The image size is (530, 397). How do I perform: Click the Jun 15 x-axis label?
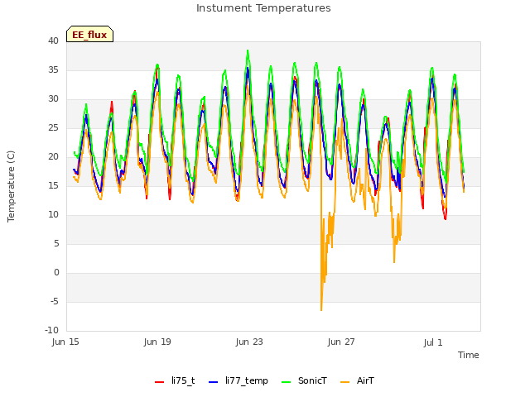coord(65,342)
